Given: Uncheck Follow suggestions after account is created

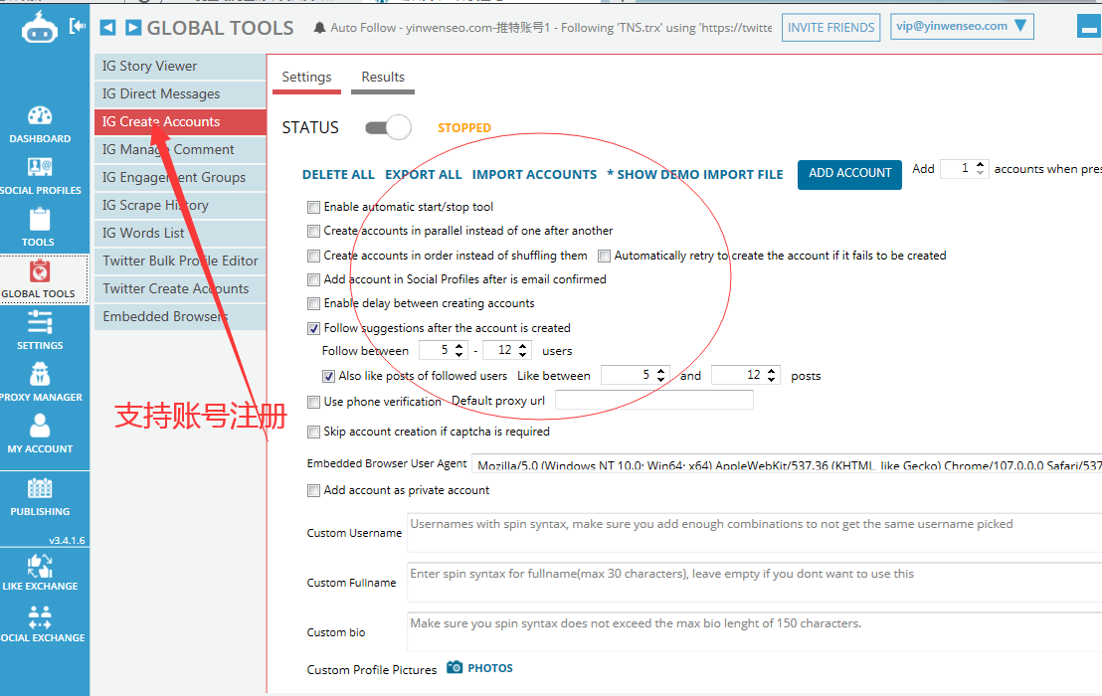Looking at the screenshot, I should click(x=314, y=328).
